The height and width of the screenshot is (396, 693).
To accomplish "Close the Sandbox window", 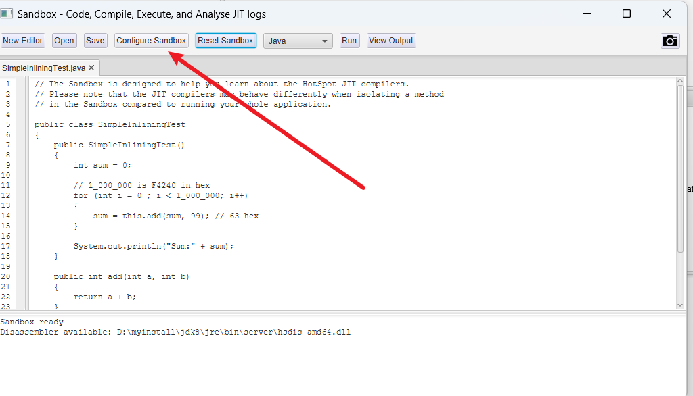I will pyautogui.click(x=667, y=14).
